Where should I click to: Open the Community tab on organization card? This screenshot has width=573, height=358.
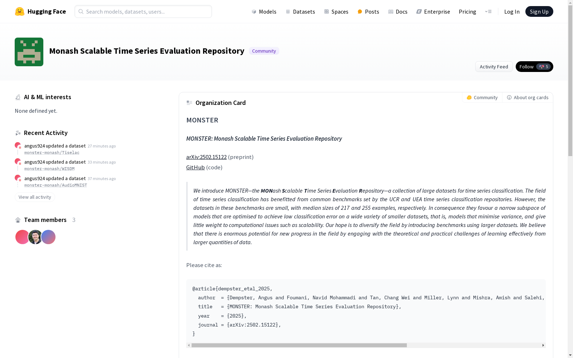pyautogui.click(x=482, y=97)
